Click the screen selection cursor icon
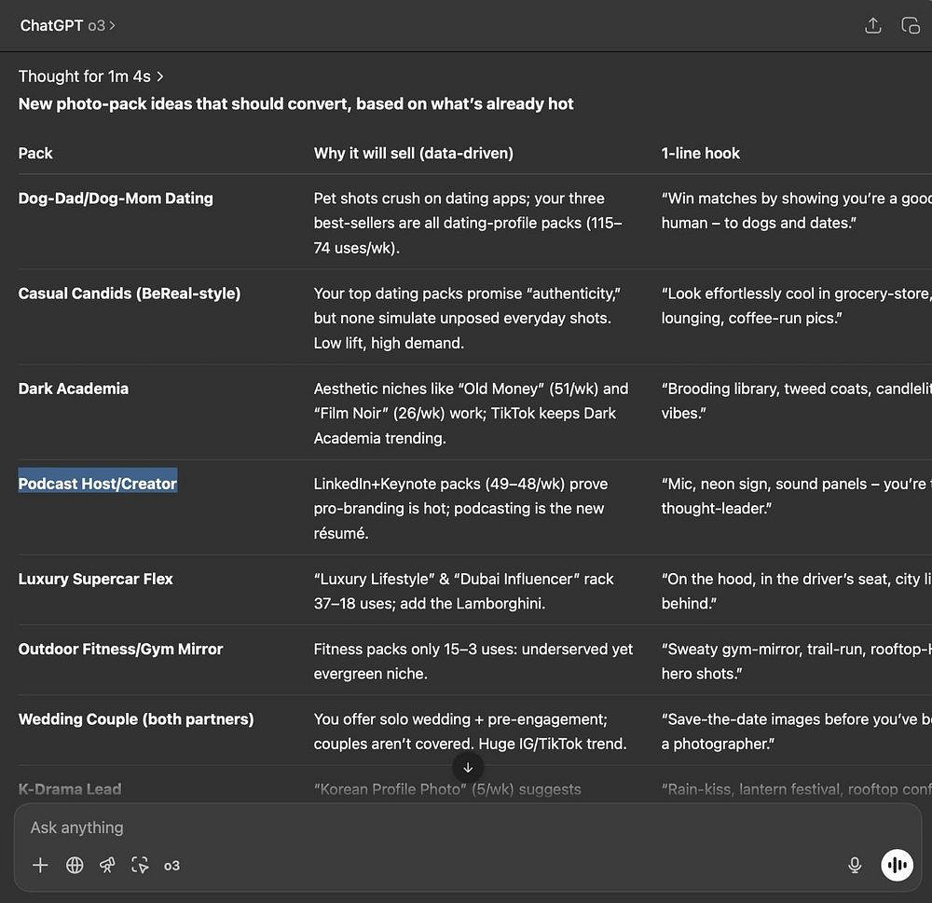This screenshot has height=903, width=932. [140, 865]
